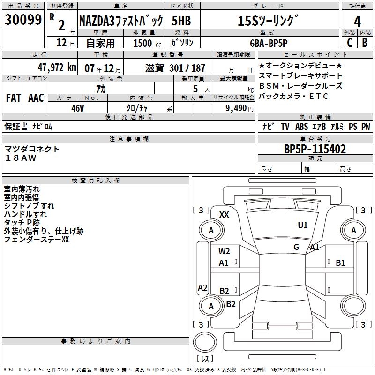Click the rear-left wheel marked A
Viewport: 375px width, 375px height.
(211, 306)
